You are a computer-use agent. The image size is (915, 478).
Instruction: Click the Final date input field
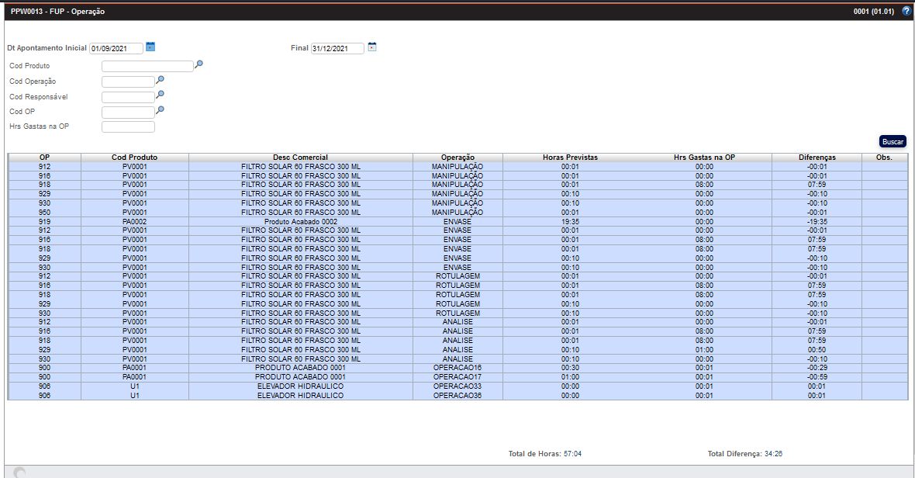pyautogui.click(x=337, y=48)
